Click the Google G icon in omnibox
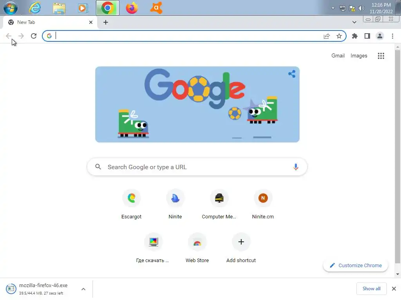The width and height of the screenshot is (401, 300). 49,36
